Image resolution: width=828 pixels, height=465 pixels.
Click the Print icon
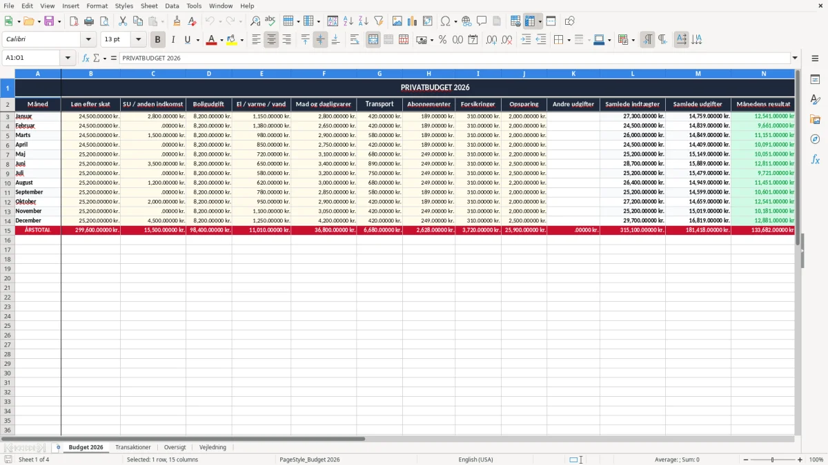(89, 21)
